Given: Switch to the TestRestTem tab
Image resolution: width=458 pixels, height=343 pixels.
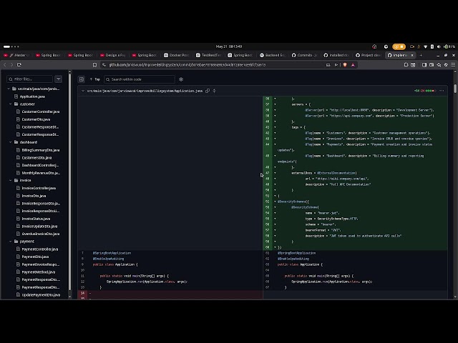Looking at the screenshot, I should point(208,55).
